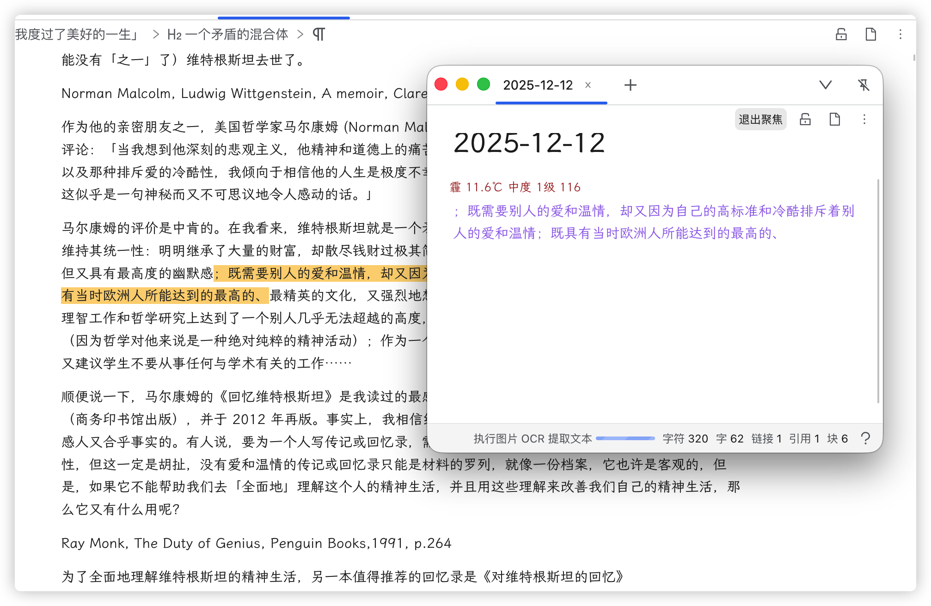Open the floating window's document page icon

[834, 120]
